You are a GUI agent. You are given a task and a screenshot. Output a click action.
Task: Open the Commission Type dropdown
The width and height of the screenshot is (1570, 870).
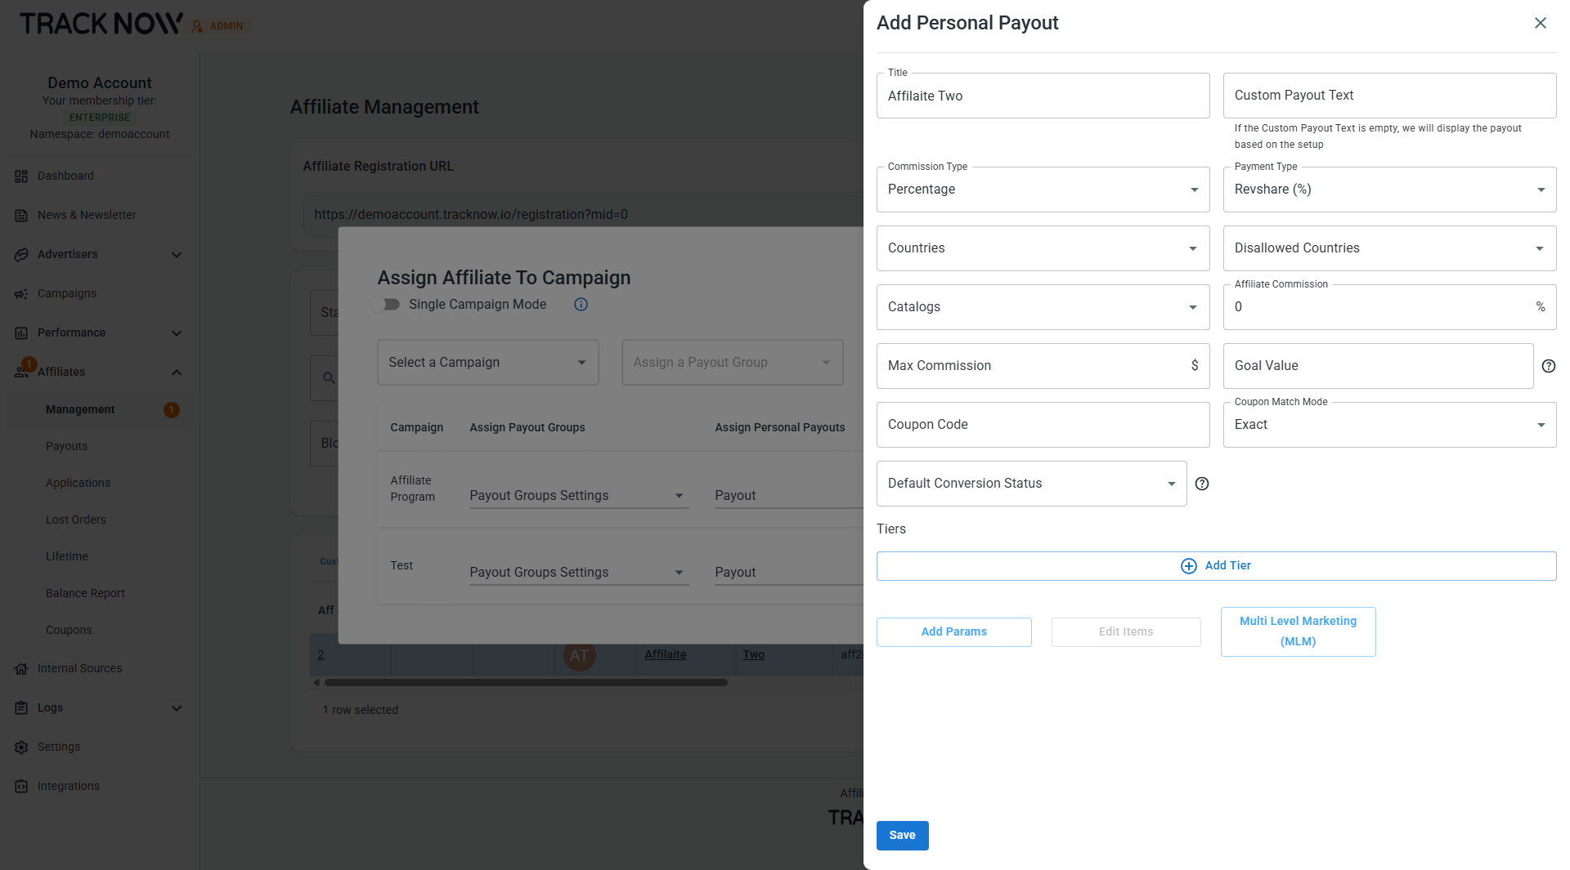[1042, 190]
